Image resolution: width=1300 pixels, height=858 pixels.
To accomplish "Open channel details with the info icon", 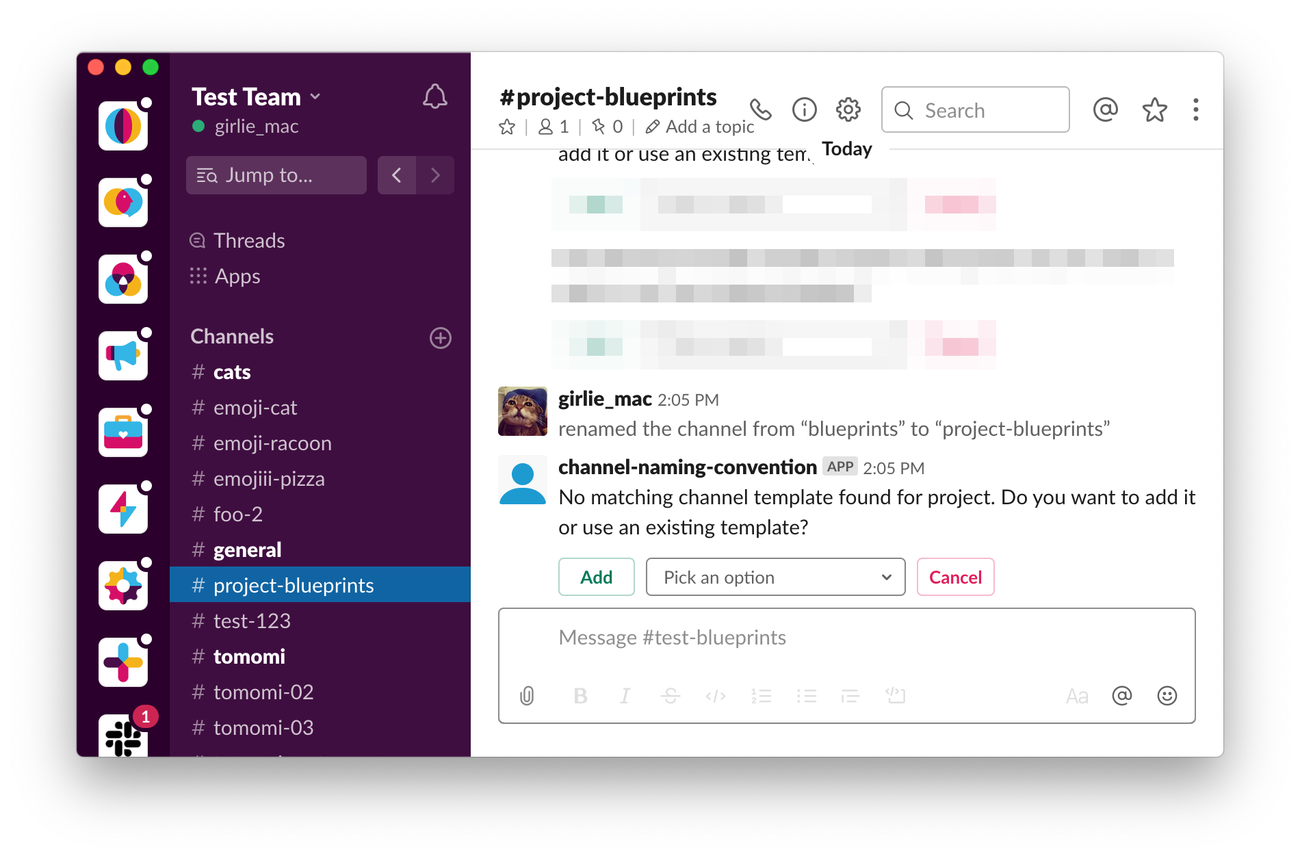I will coord(804,109).
